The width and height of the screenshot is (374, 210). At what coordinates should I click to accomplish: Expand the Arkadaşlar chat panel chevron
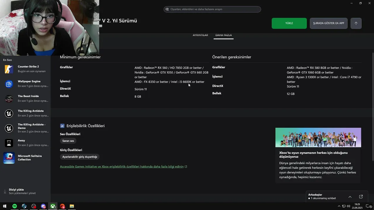350,197
